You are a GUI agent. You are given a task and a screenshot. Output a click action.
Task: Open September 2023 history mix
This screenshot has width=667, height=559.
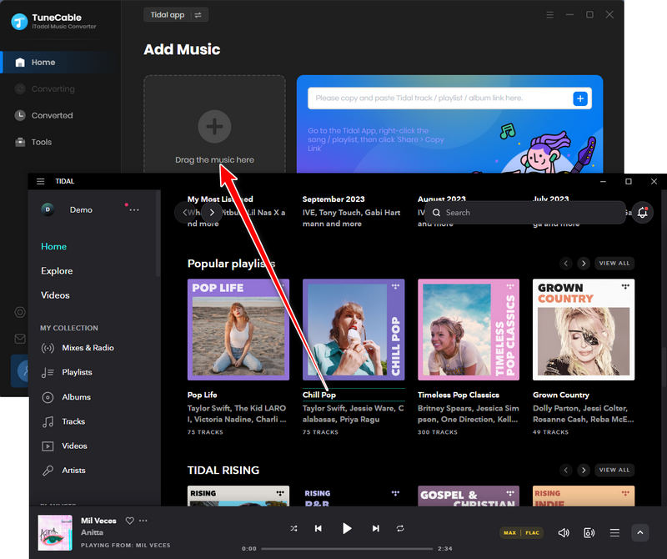pyautogui.click(x=333, y=199)
